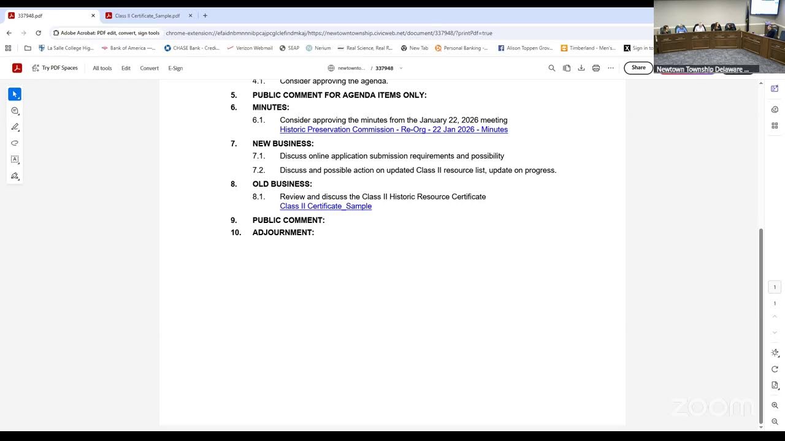Open the Convert menu

[149, 68]
